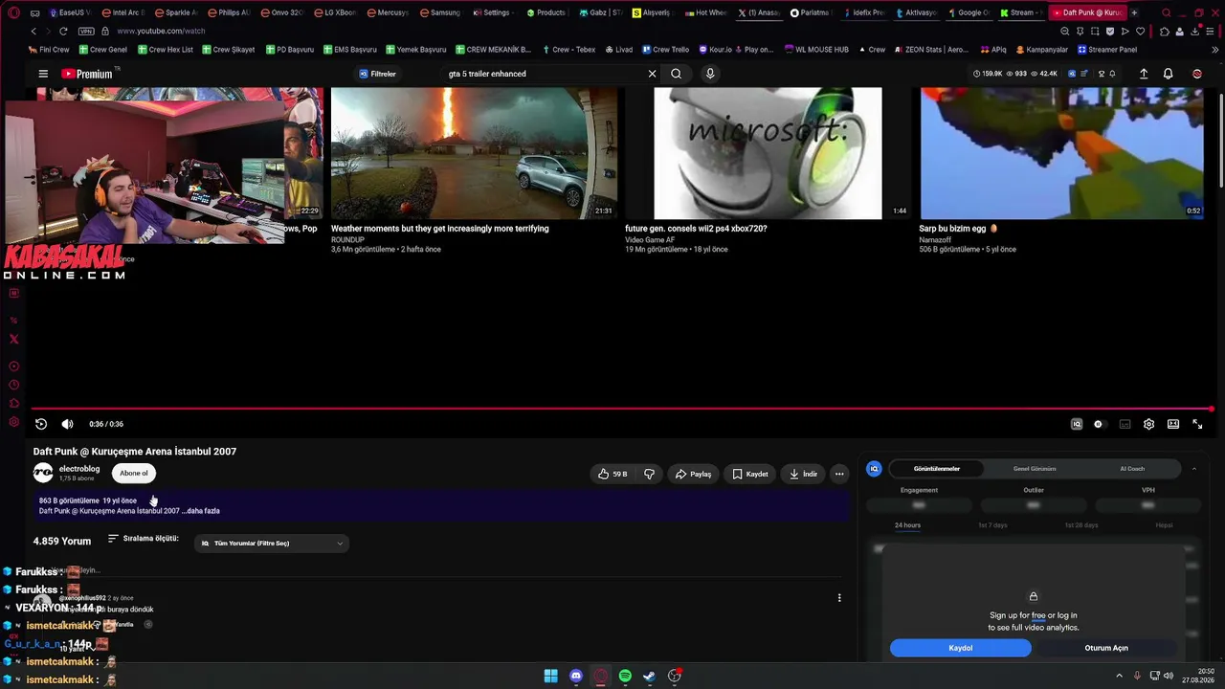Open Streamer Panel bookmark
This screenshot has width=1225, height=689.
coord(1107,50)
